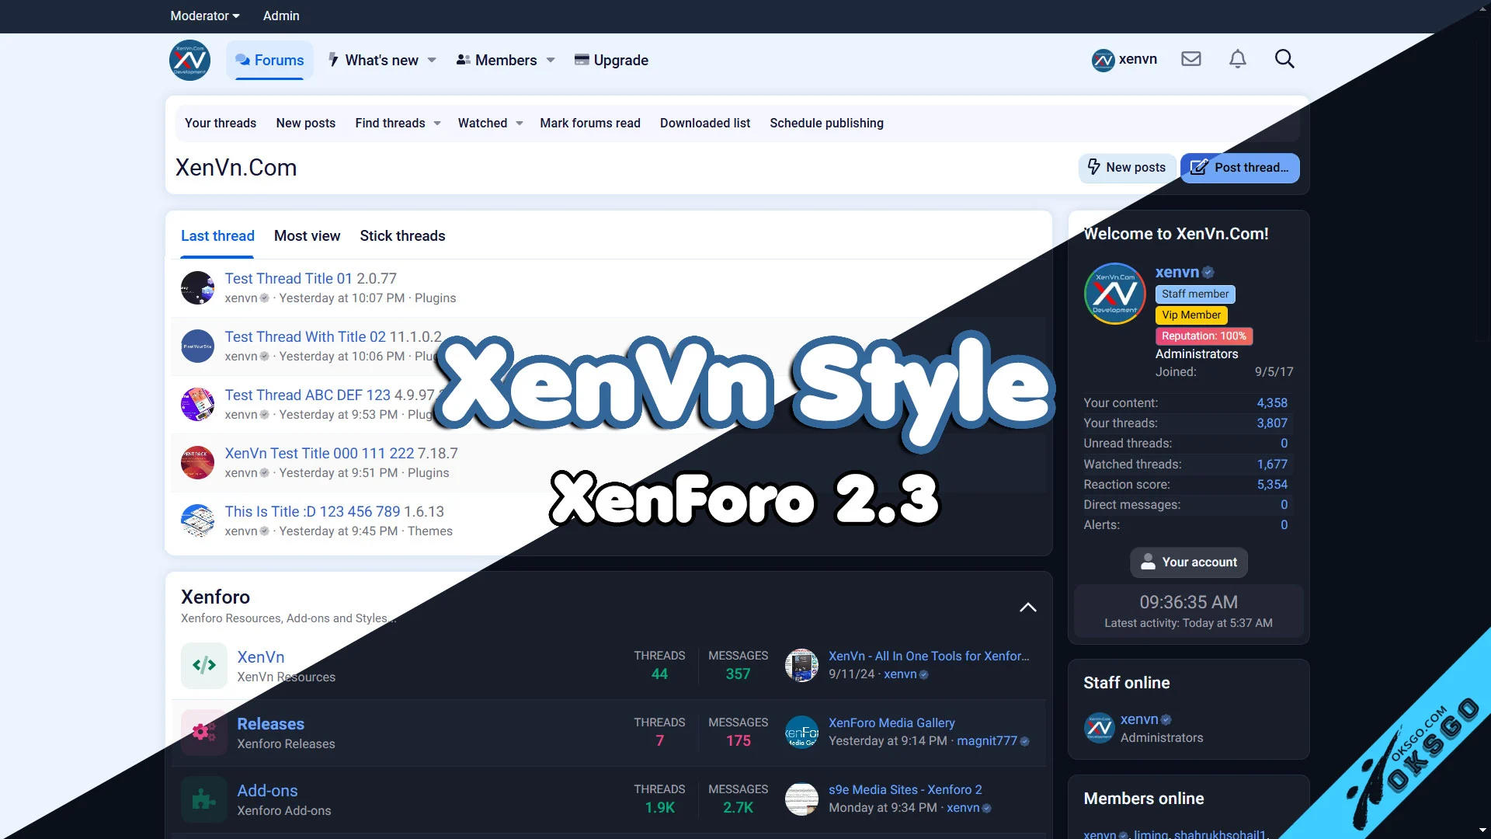Screen dimensions: 1491x839
Task: Open thread Test Thread ABC DEF 123
Action: tap(308, 395)
